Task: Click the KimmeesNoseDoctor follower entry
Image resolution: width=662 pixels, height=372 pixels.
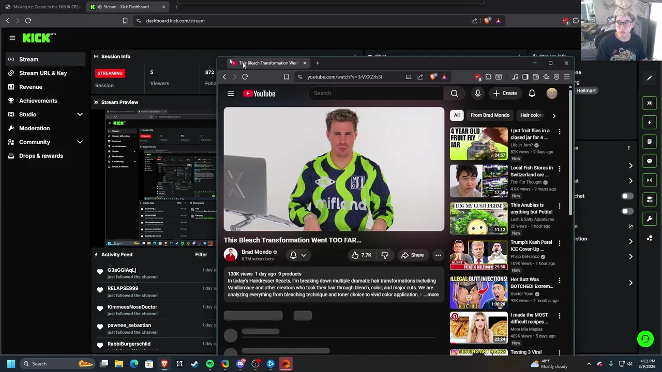Action: [x=132, y=307]
